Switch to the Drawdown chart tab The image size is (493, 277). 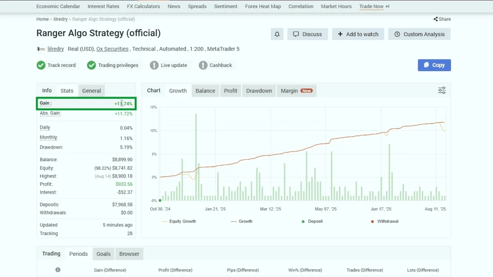click(x=259, y=91)
